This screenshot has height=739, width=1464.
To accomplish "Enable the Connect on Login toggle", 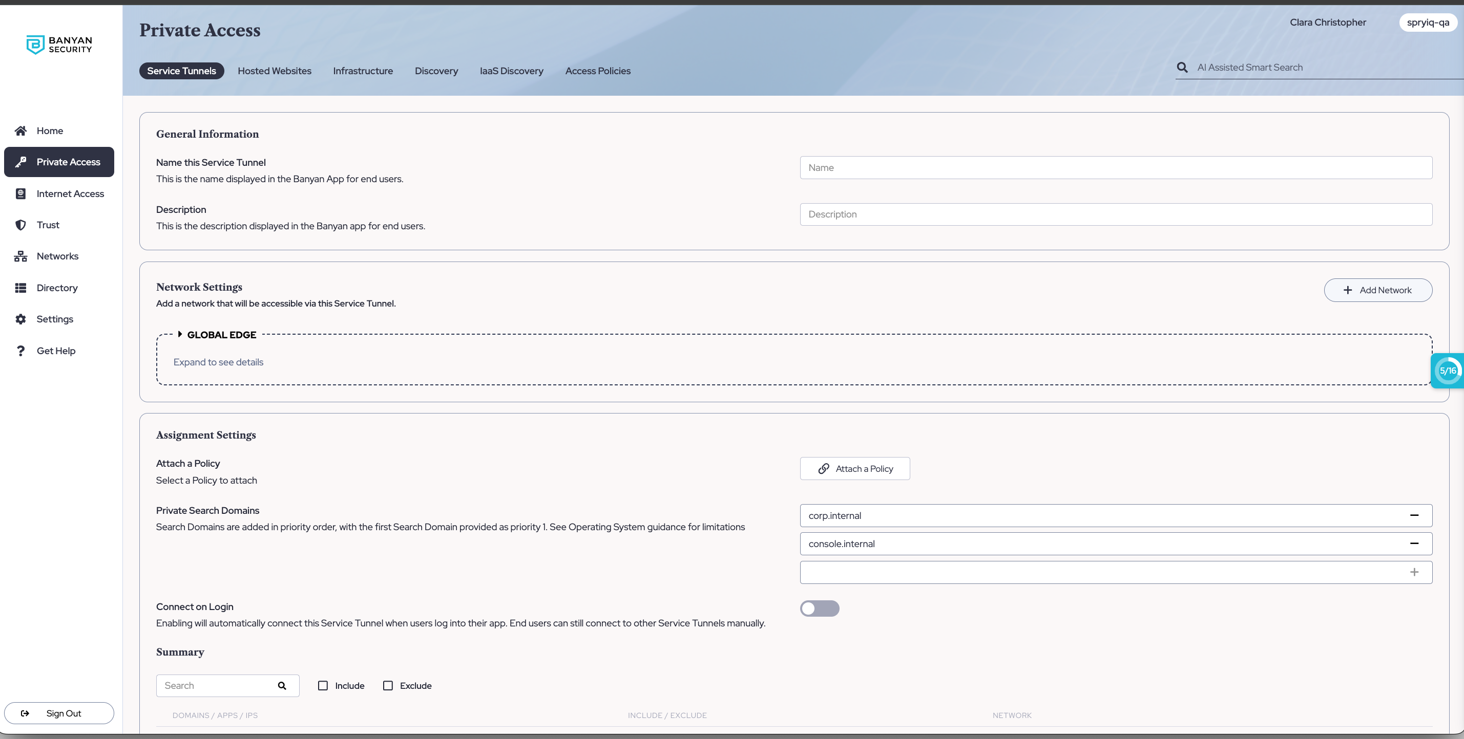I will pyautogui.click(x=819, y=608).
